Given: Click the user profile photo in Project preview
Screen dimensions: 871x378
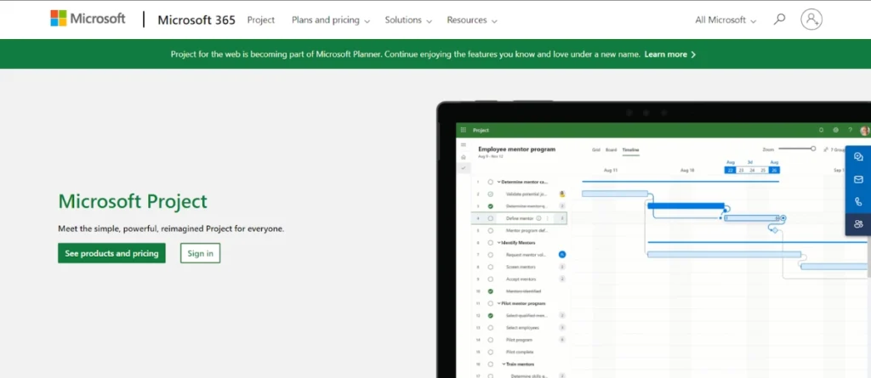Looking at the screenshot, I should [865, 131].
